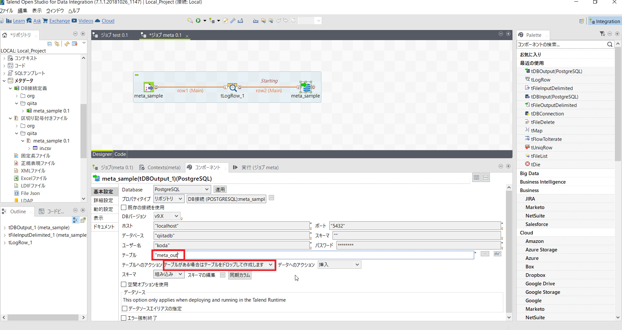
Task: Click the テーブル name input field
Action: [314, 255]
